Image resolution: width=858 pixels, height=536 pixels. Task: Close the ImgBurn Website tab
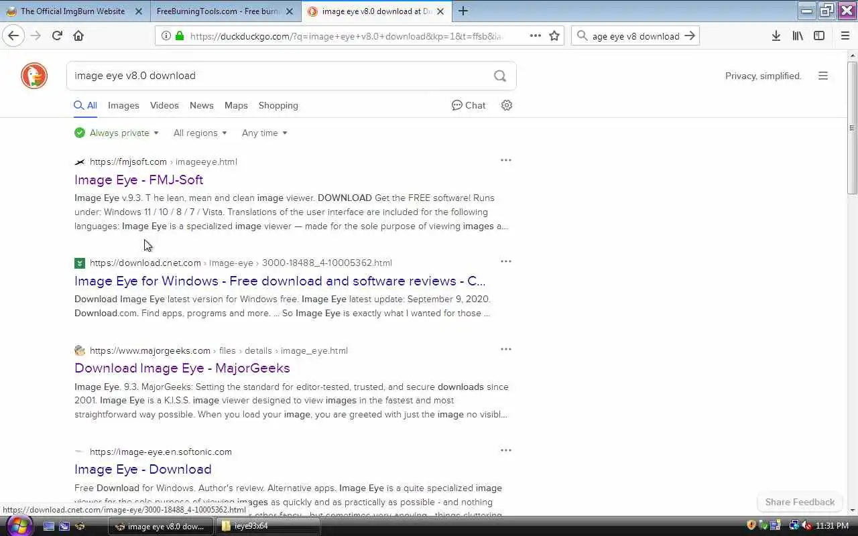tap(139, 11)
